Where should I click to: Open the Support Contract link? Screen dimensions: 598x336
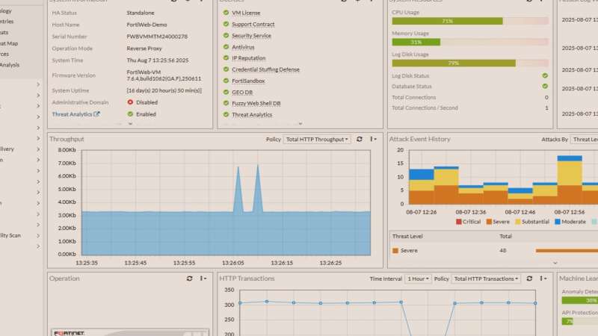[253, 24]
